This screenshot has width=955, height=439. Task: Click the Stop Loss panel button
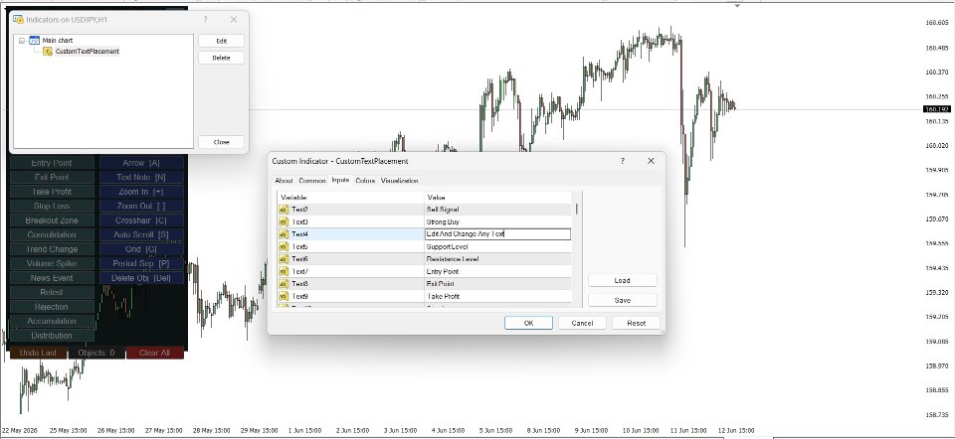click(x=52, y=207)
